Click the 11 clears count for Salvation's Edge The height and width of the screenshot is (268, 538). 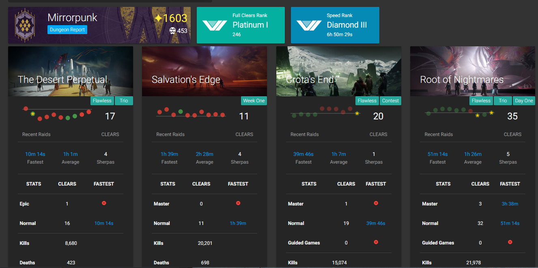point(244,116)
